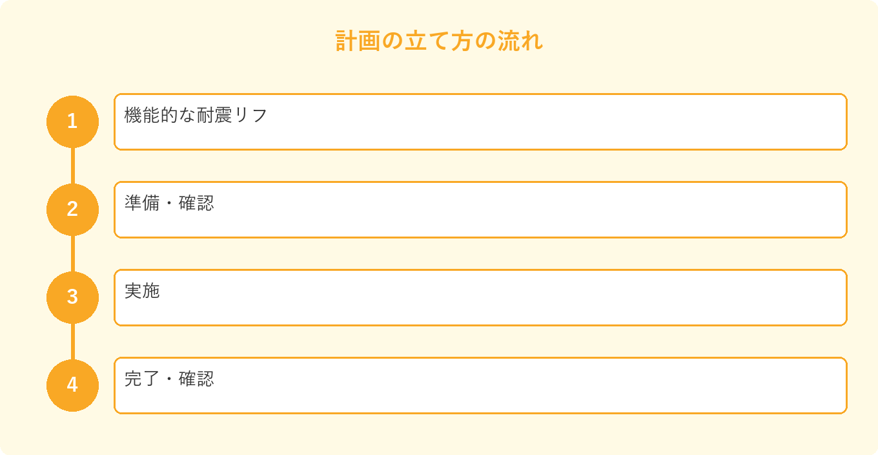Click the title 計画の立て方の流れ
Viewport: 878px width, 455px height.
pos(439,41)
